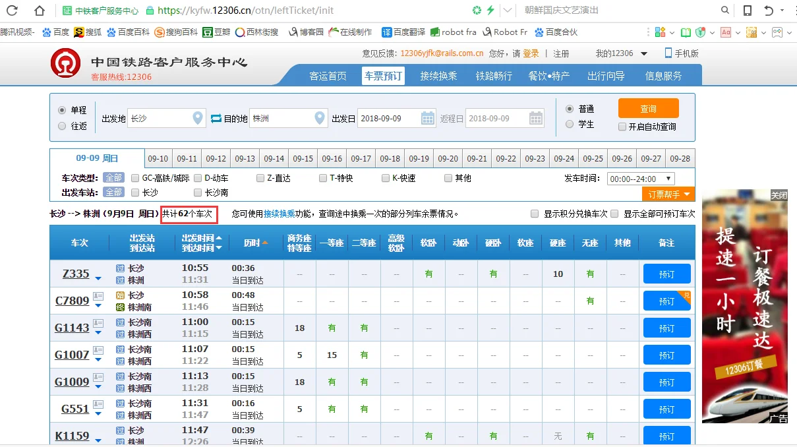Open mobile device view in browser toolbar

[x=749, y=11]
